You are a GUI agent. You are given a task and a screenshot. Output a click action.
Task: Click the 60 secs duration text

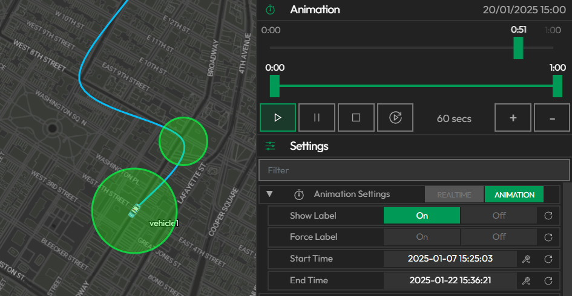(454, 118)
